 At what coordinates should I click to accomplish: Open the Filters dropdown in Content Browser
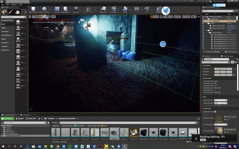click(55, 123)
